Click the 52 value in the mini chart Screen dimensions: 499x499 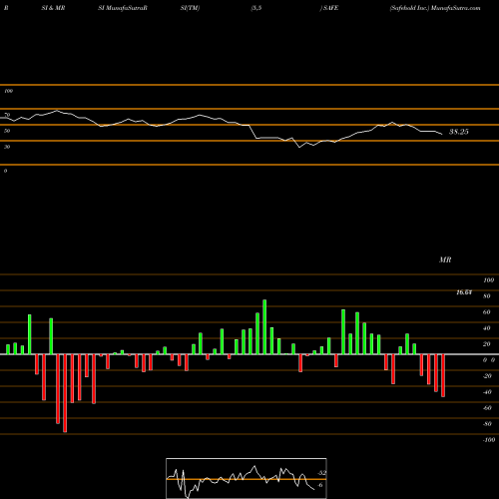coord(321,473)
